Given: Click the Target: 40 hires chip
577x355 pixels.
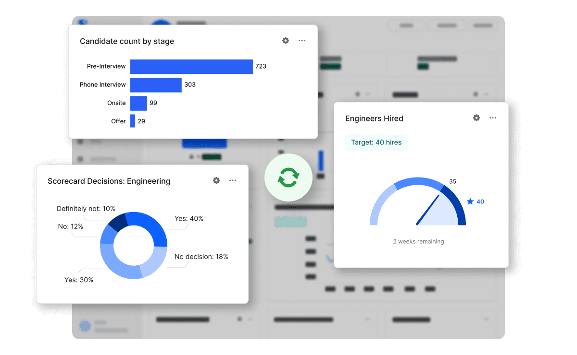Looking at the screenshot, I should pyautogui.click(x=376, y=142).
